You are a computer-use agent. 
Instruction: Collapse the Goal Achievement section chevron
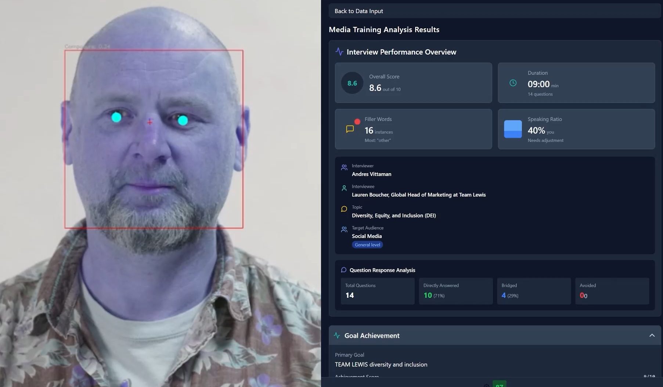(x=652, y=335)
